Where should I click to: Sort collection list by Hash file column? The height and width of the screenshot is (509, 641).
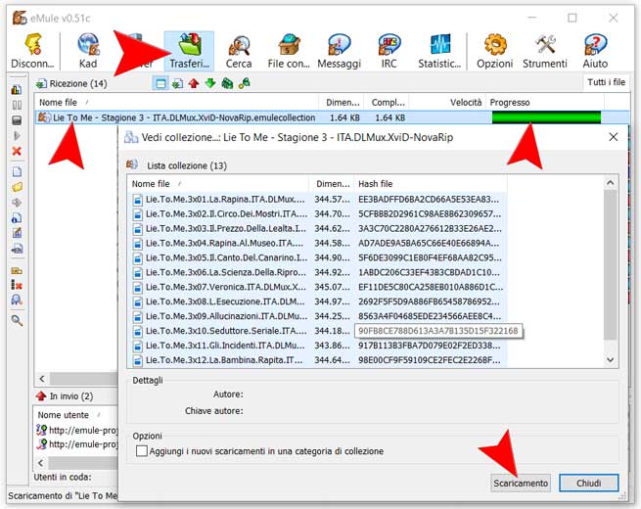pyautogui.click(x=431, y=184)
